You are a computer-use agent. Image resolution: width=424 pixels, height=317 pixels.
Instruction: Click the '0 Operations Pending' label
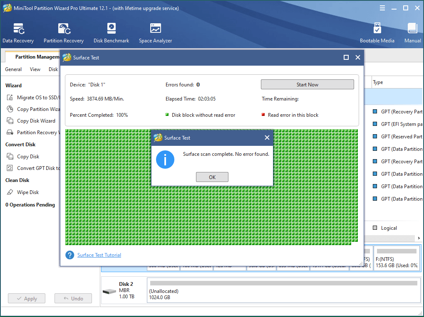(30, 205)
